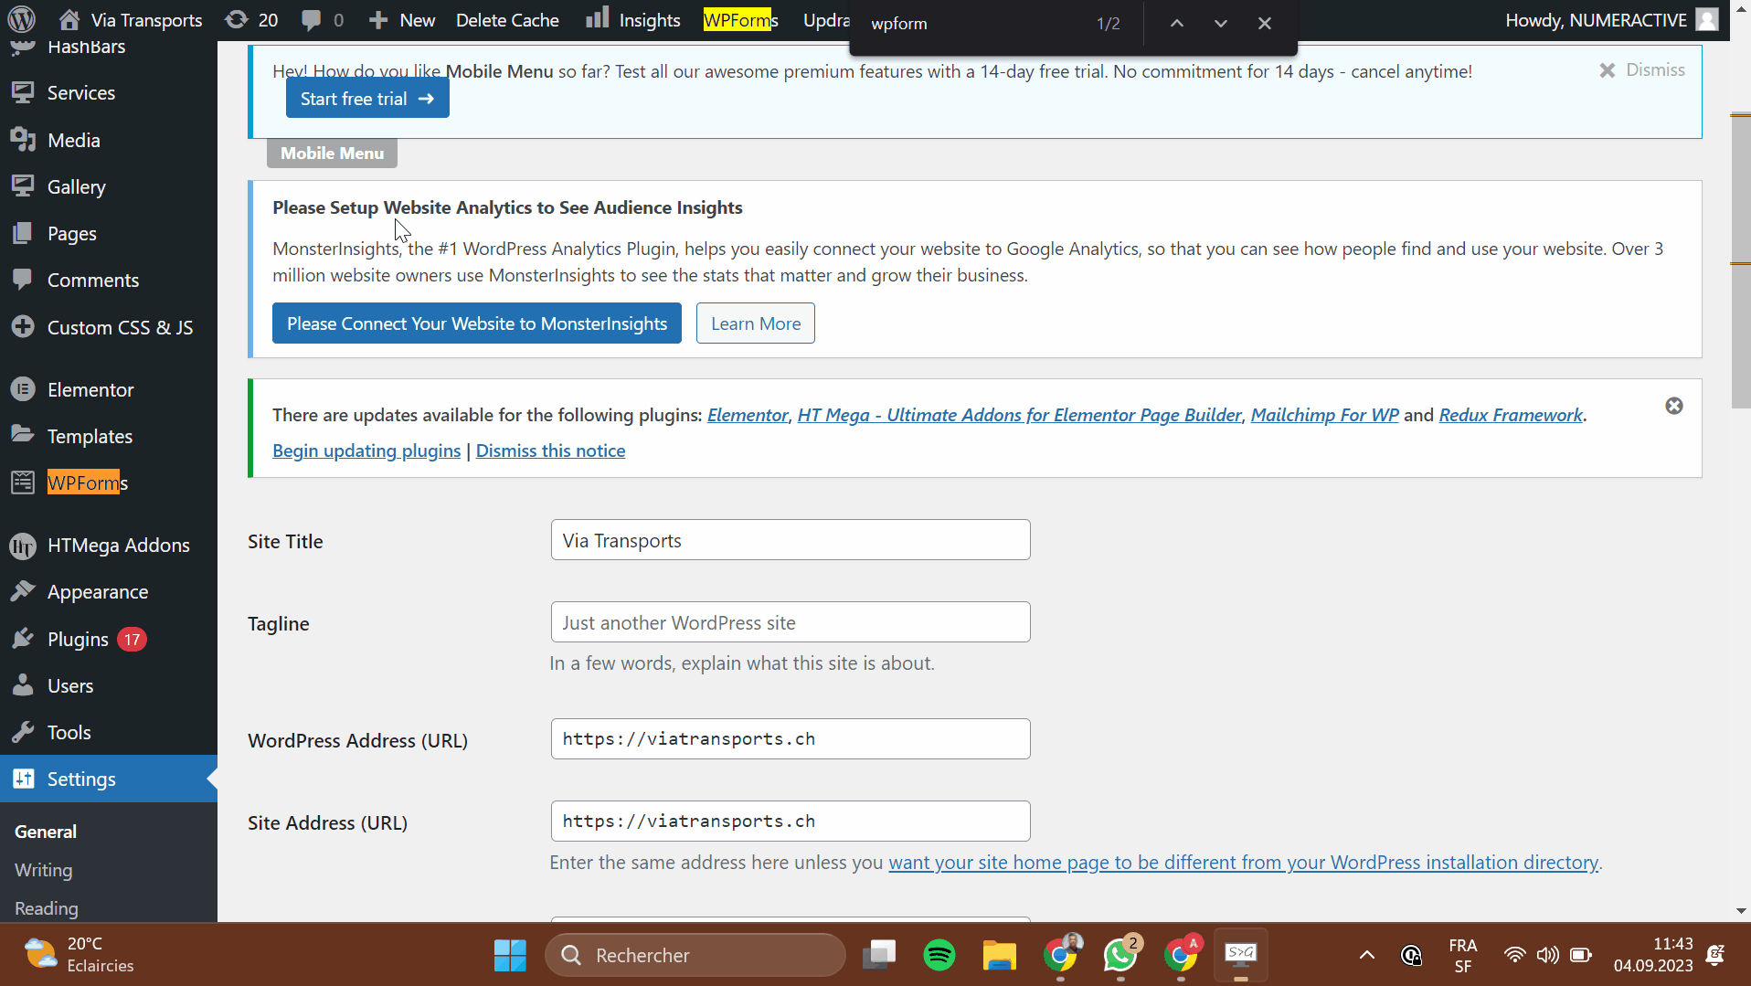Image resolution: width=1751 pixels, height=986 pixels.
Task: Open the Redux Framework link
Action: pyautogui.click(x=1511, y=415)
